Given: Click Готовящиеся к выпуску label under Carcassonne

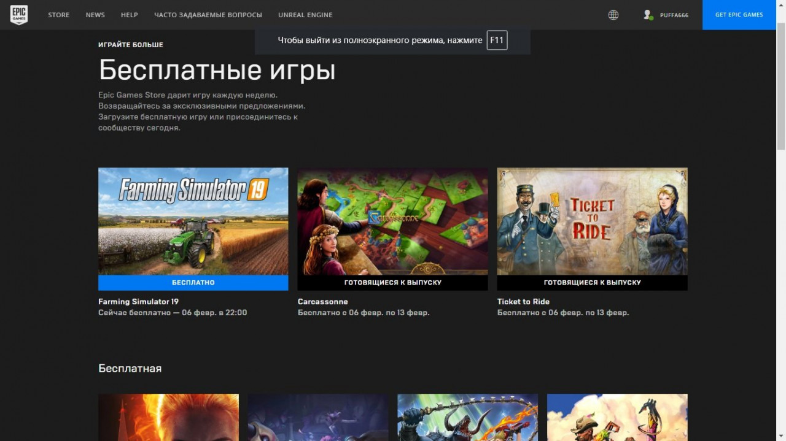Looking at the screenshot, I should coord(392,283).
